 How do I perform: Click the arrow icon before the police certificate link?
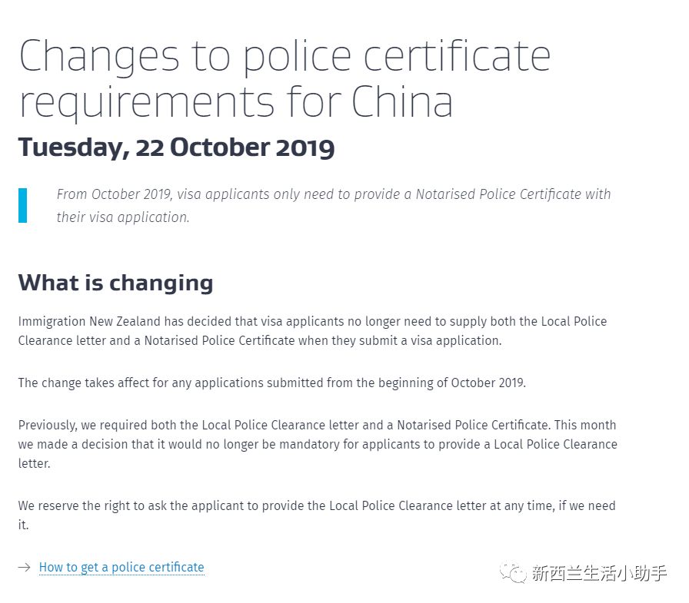[x=24, y=567]
